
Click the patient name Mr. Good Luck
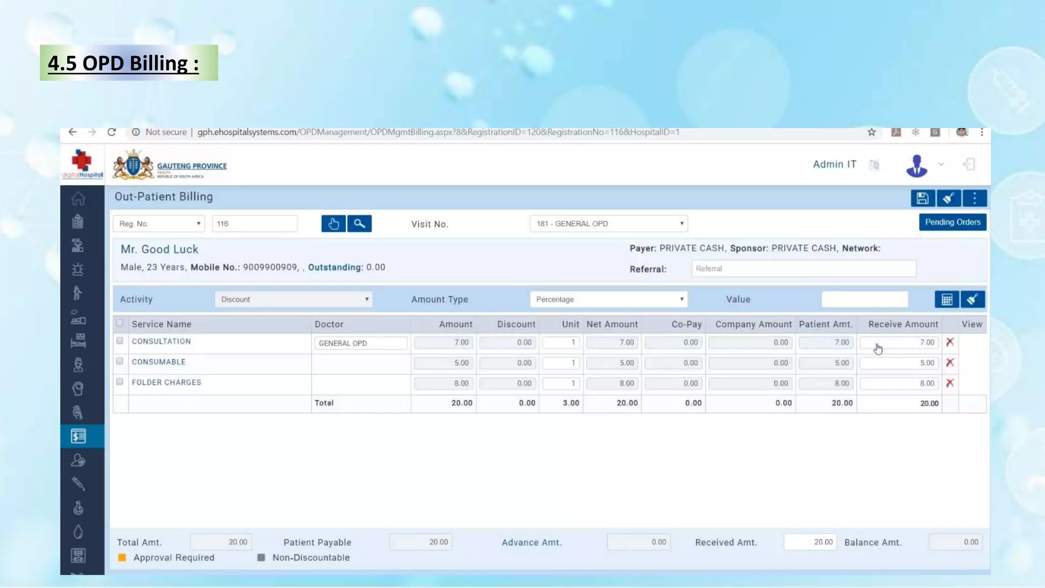(159, 249)
